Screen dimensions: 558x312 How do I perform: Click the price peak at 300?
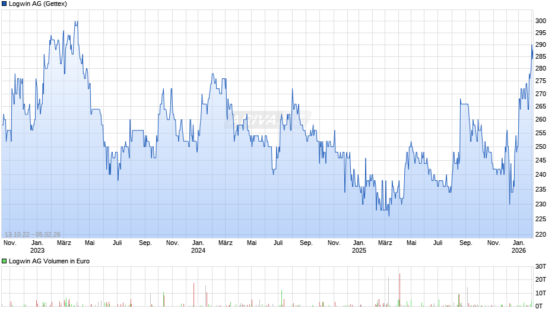point(76,22)
